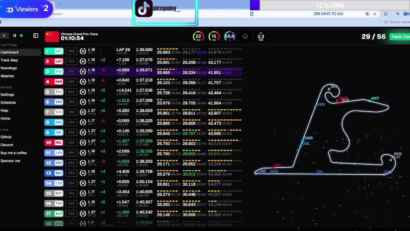The image size is (410, 231).
Task: Click the browser bookmark star icon
Action: tap(375, 14)
